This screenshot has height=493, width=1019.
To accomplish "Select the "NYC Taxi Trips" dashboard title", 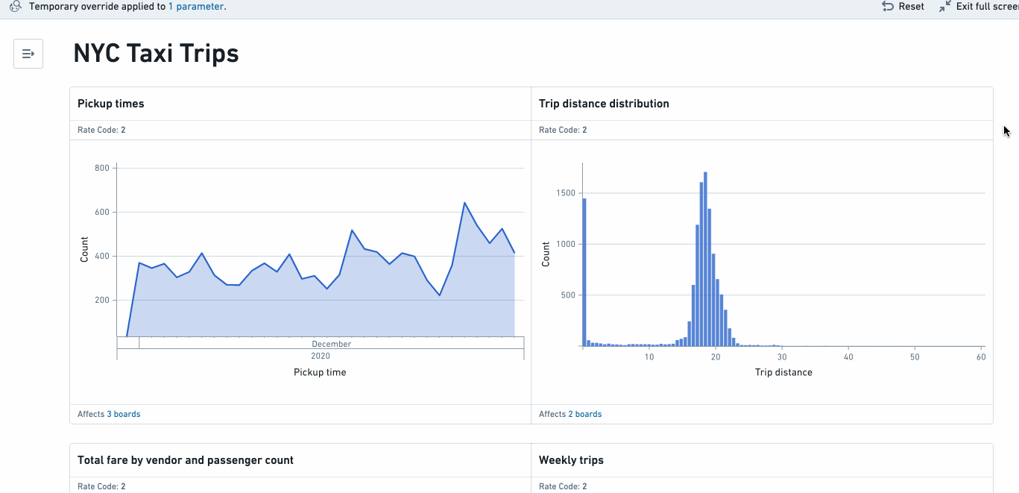I will tap(156, 54).
